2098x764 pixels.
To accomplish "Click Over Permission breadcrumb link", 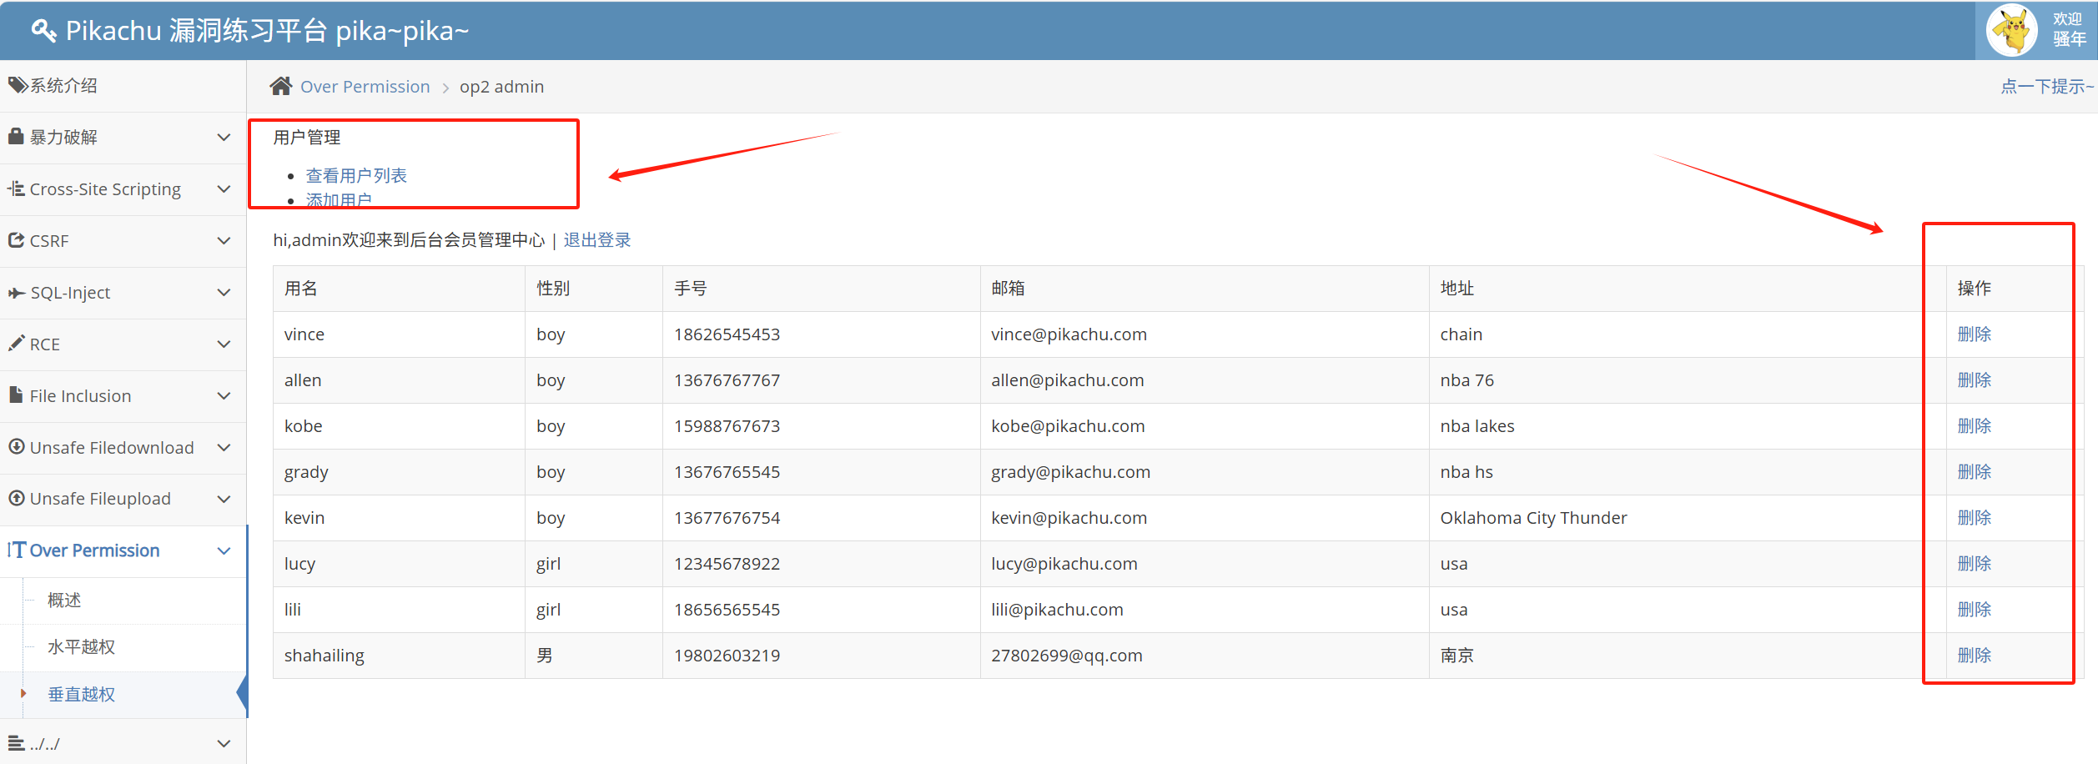I will [365, 87].
